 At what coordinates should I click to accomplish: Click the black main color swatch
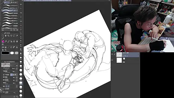5,53
